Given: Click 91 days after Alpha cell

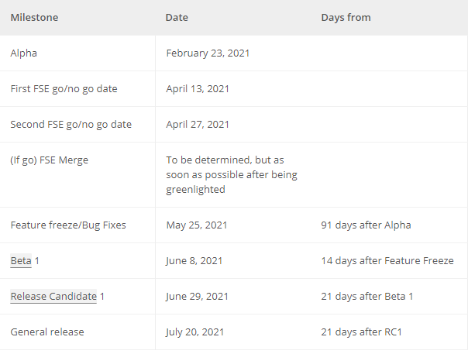Looking at the screenshot, I should point(366,225).
